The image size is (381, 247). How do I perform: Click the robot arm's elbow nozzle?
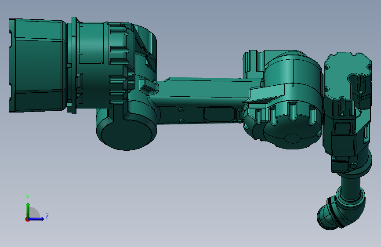tap(341, 208)
